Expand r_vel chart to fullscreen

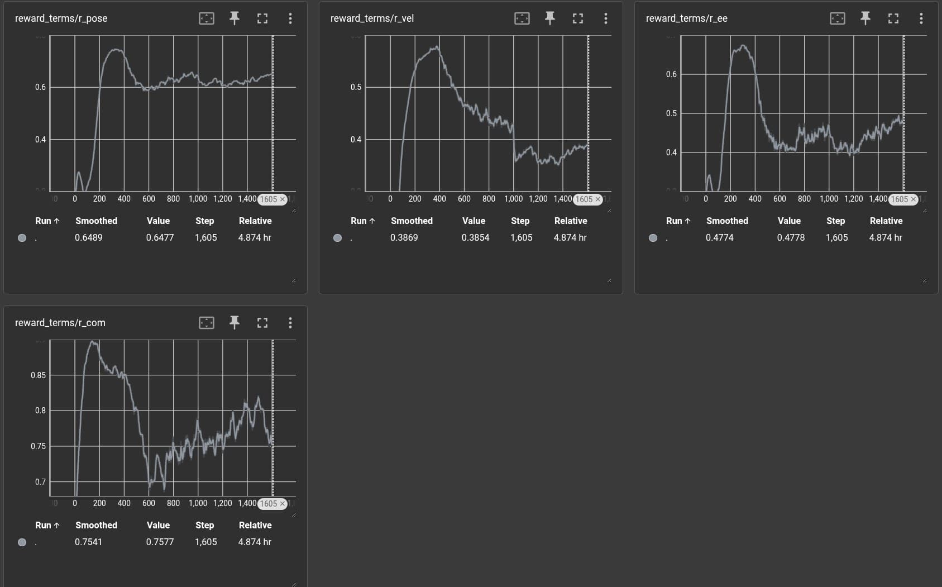(x=578, y=18)
